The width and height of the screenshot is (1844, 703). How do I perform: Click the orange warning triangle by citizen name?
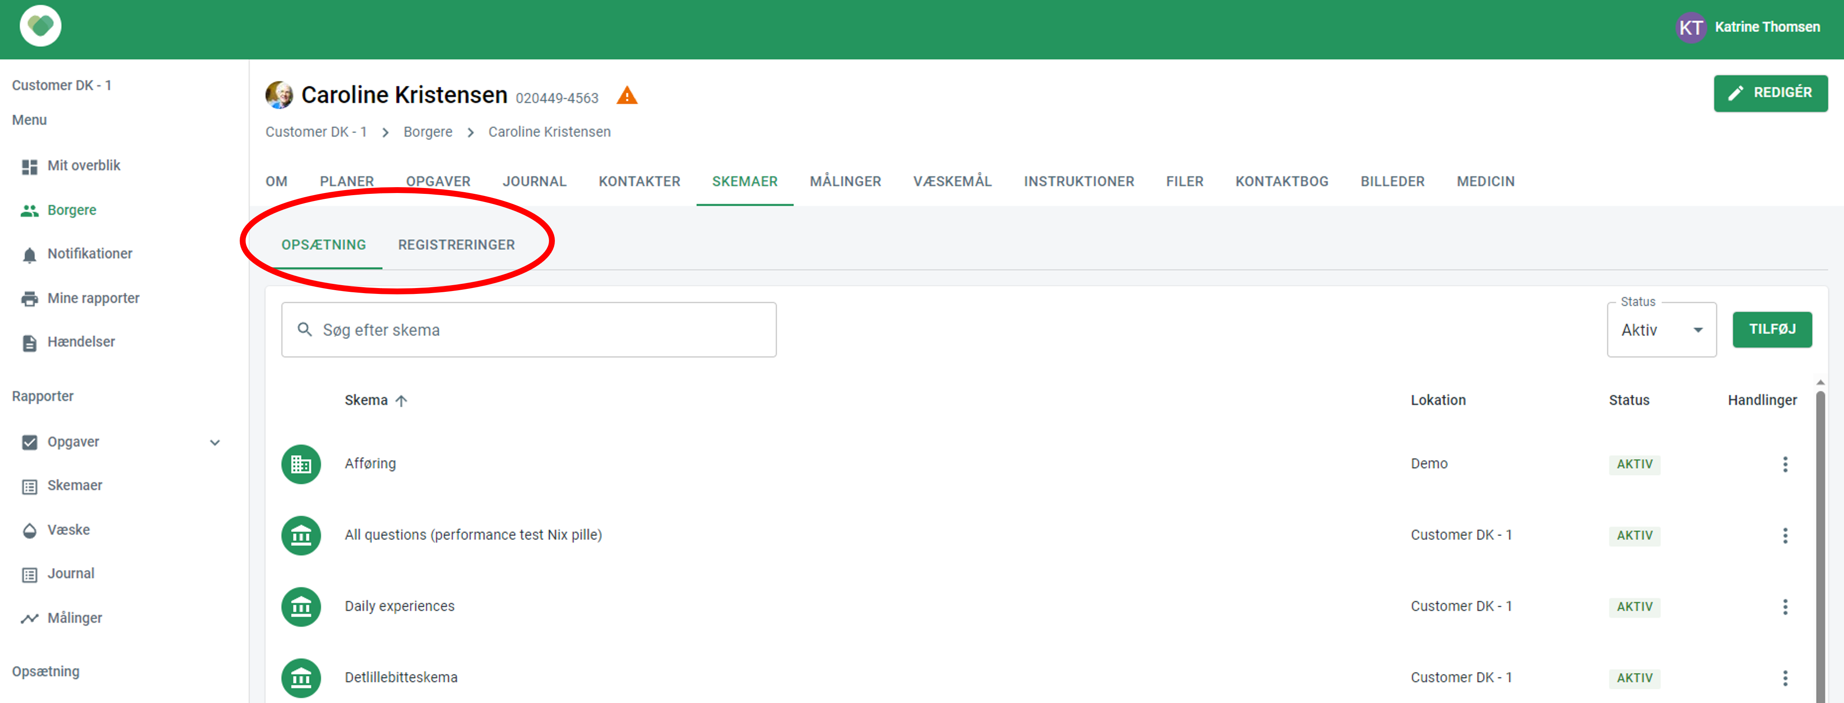click(x=627, y=95)
